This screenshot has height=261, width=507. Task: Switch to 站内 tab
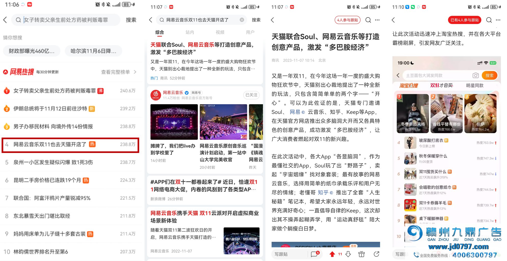click(x=190, y=32)
